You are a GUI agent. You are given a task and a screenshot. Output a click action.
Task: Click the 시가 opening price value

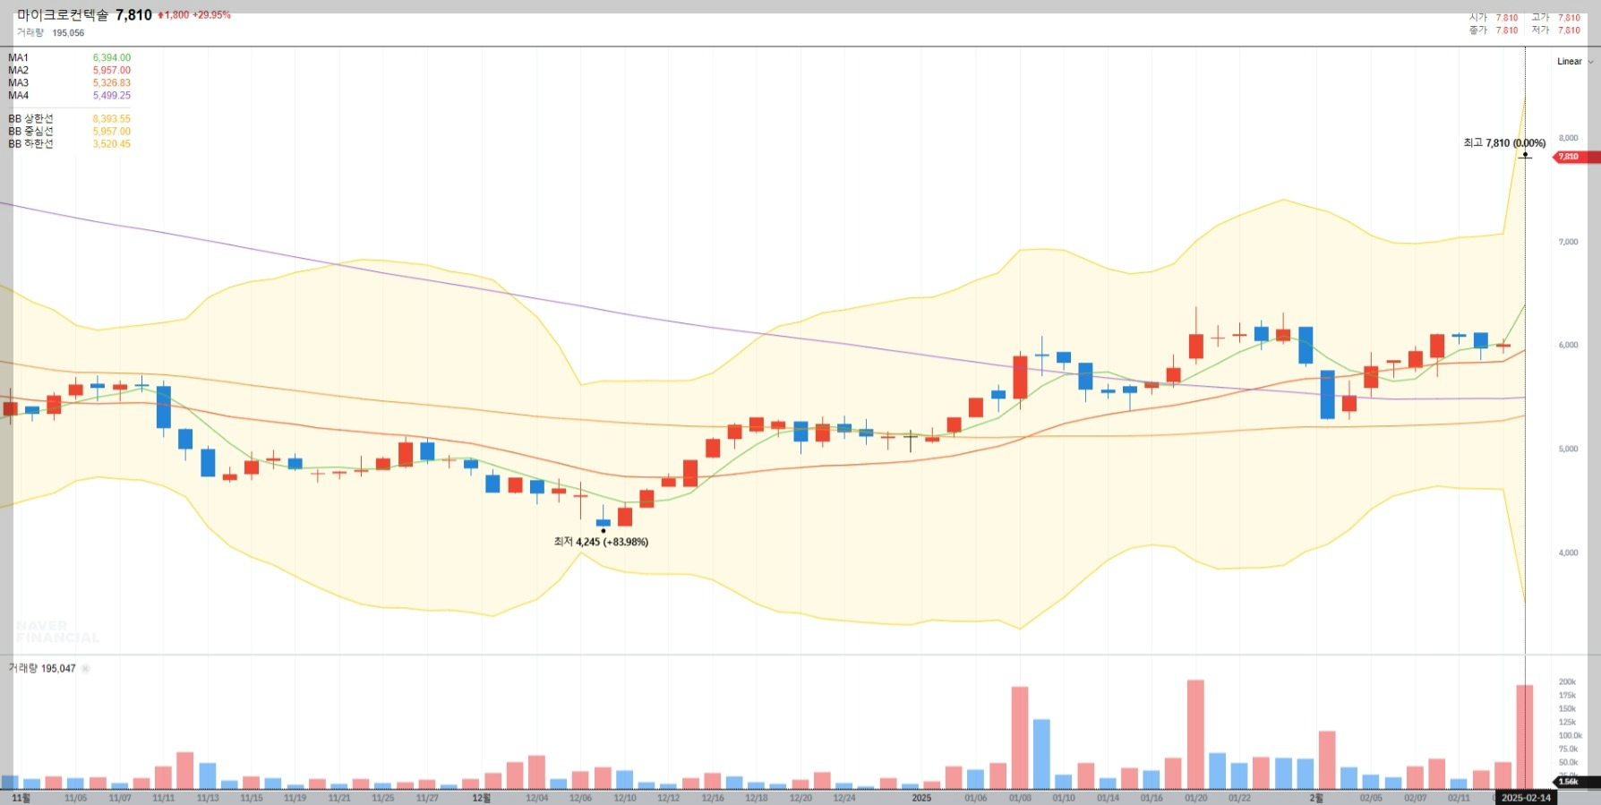click(x=1507, y=18)
